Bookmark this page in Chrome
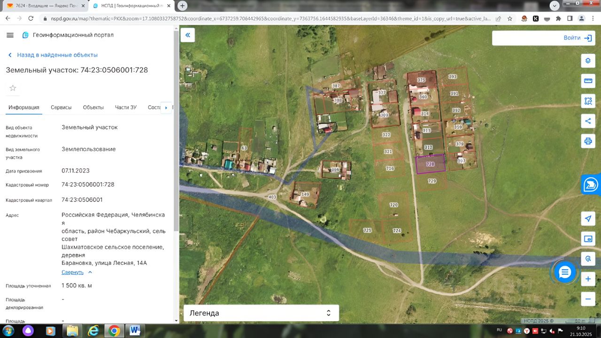Image resolution: width=601 pixels, height=338 pixels. (x=510, y=18)
